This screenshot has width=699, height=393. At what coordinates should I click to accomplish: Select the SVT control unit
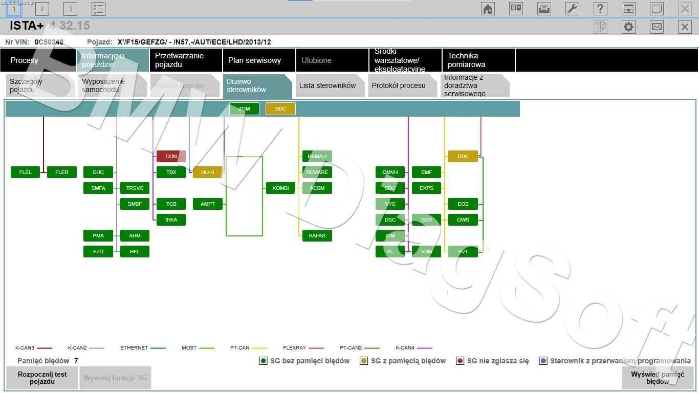point(463,251)
